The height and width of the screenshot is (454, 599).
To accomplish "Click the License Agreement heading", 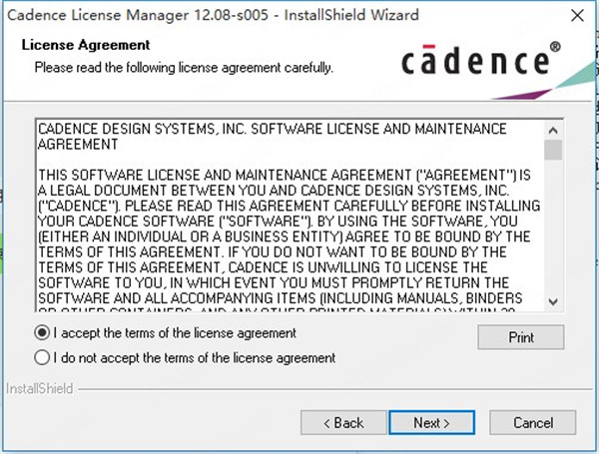I will coord(86,45).
